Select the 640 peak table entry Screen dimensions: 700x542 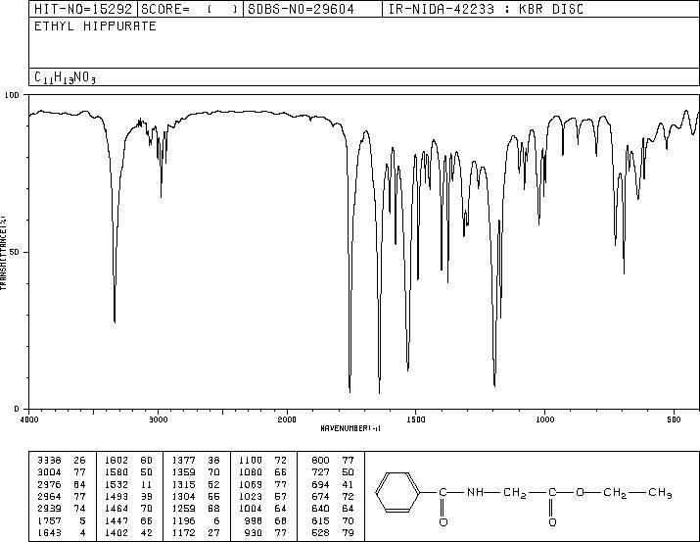(333, 509)
